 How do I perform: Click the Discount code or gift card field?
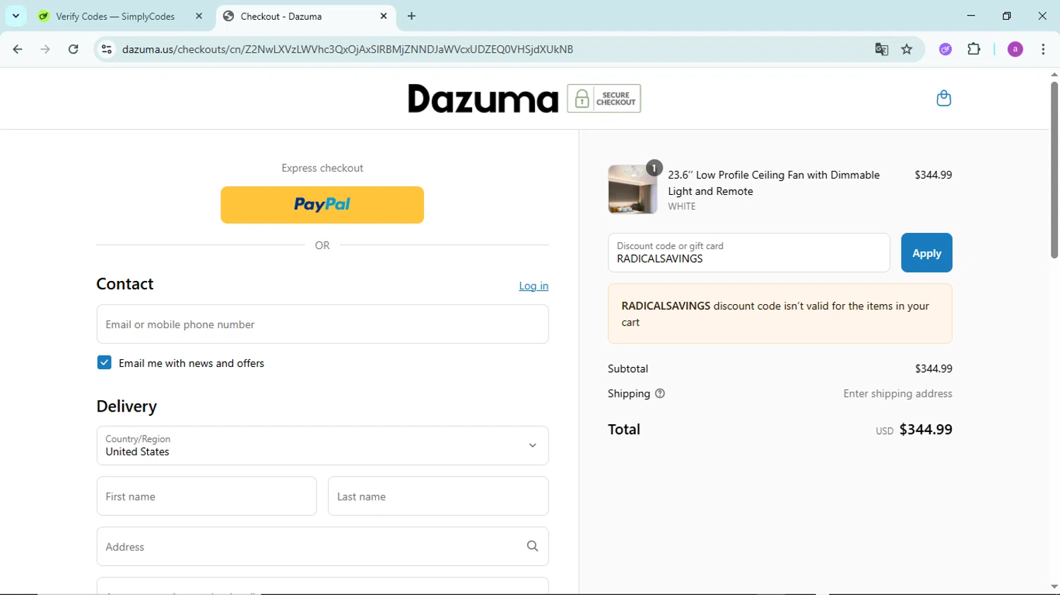pos(748,253)
